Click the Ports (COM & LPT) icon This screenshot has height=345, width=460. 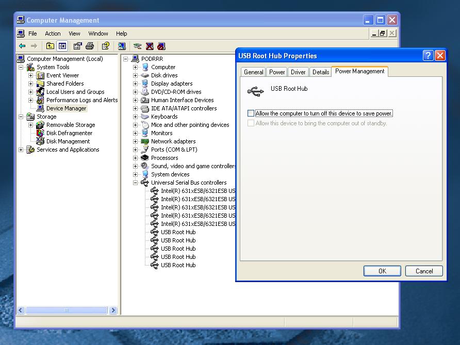tap(145, 150)
